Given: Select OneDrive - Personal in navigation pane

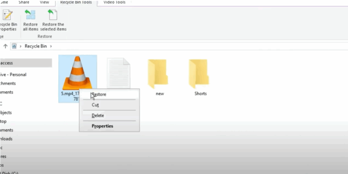Looking at the screenshot, I should (13, 75).
